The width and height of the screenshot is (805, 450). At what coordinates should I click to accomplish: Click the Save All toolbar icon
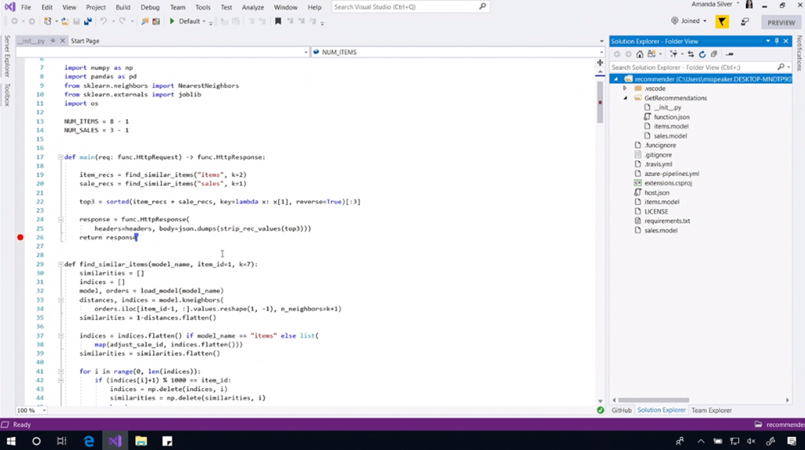[87, 21]
